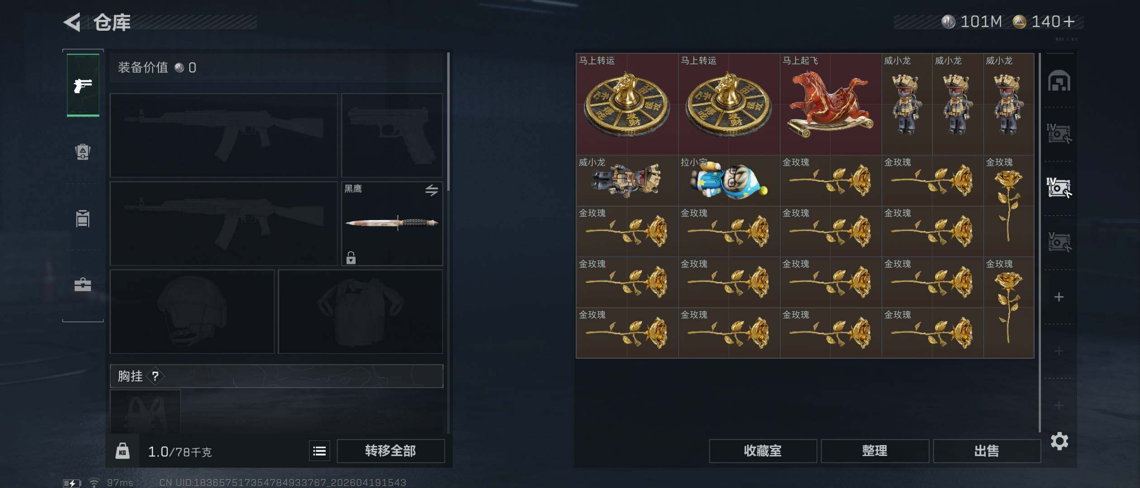Image resolution: width=1140 pixels, height=488 pixels.
Task: Open the settings gear icon
Action: 1059,441
